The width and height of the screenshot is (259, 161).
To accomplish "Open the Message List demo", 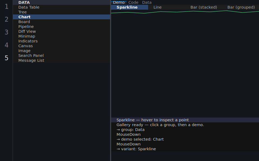I will click(x=62, y=60).
